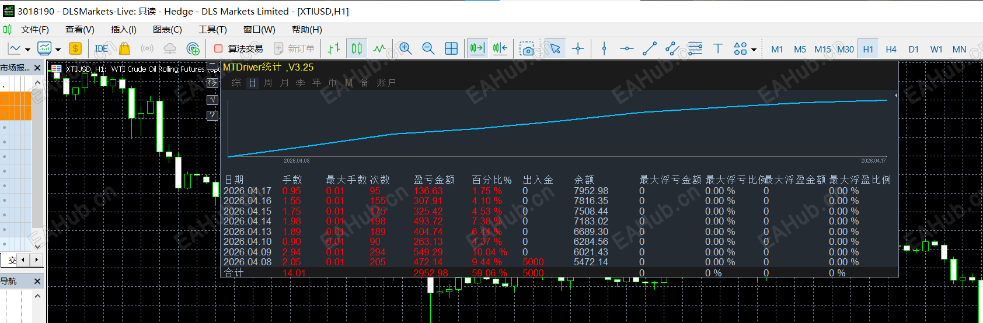Open the trading signals icon

147,49
